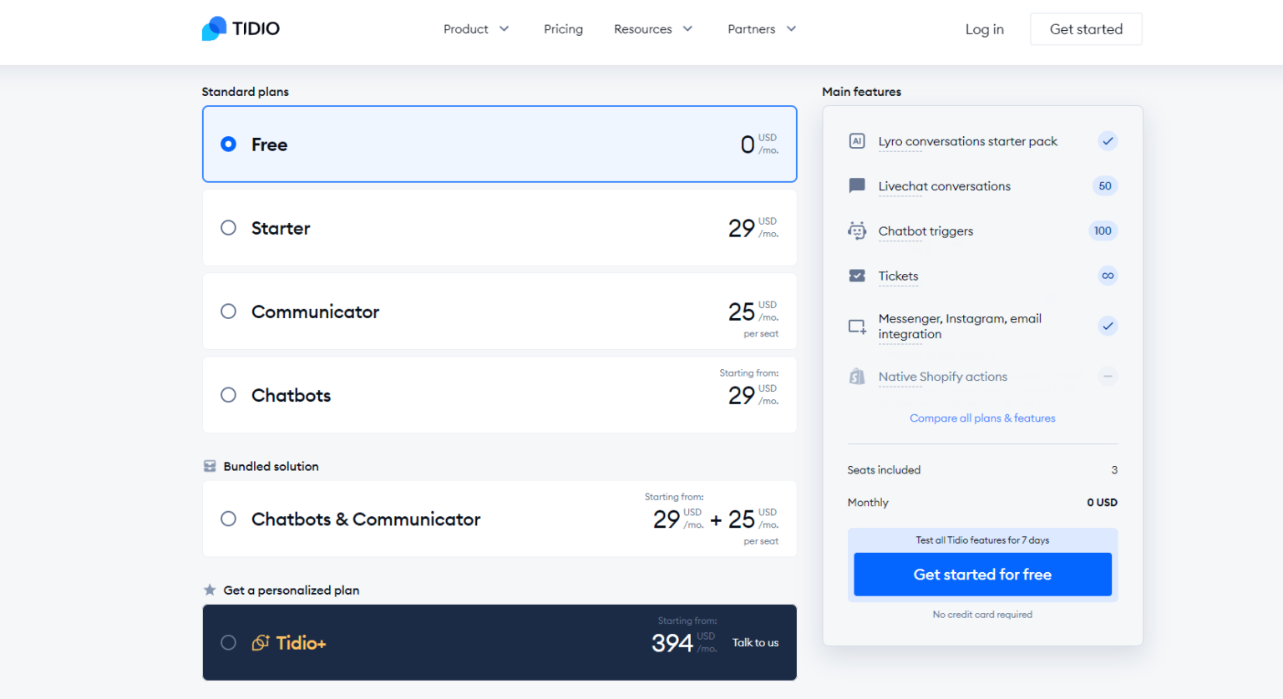This screenshot has height=699, width=1283.
Task: Switch to the Pricing menu item
Action: 563,28
